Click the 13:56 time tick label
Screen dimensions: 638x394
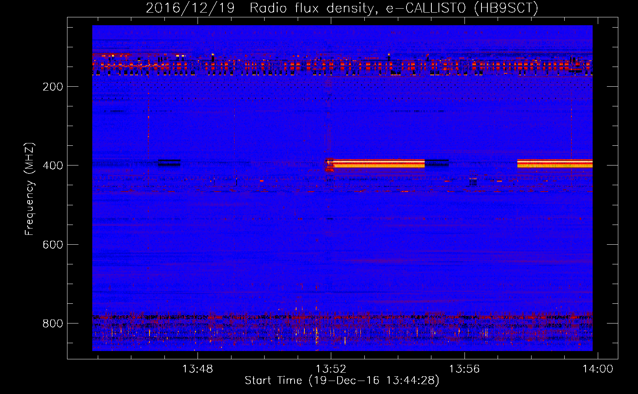[465, 369]
